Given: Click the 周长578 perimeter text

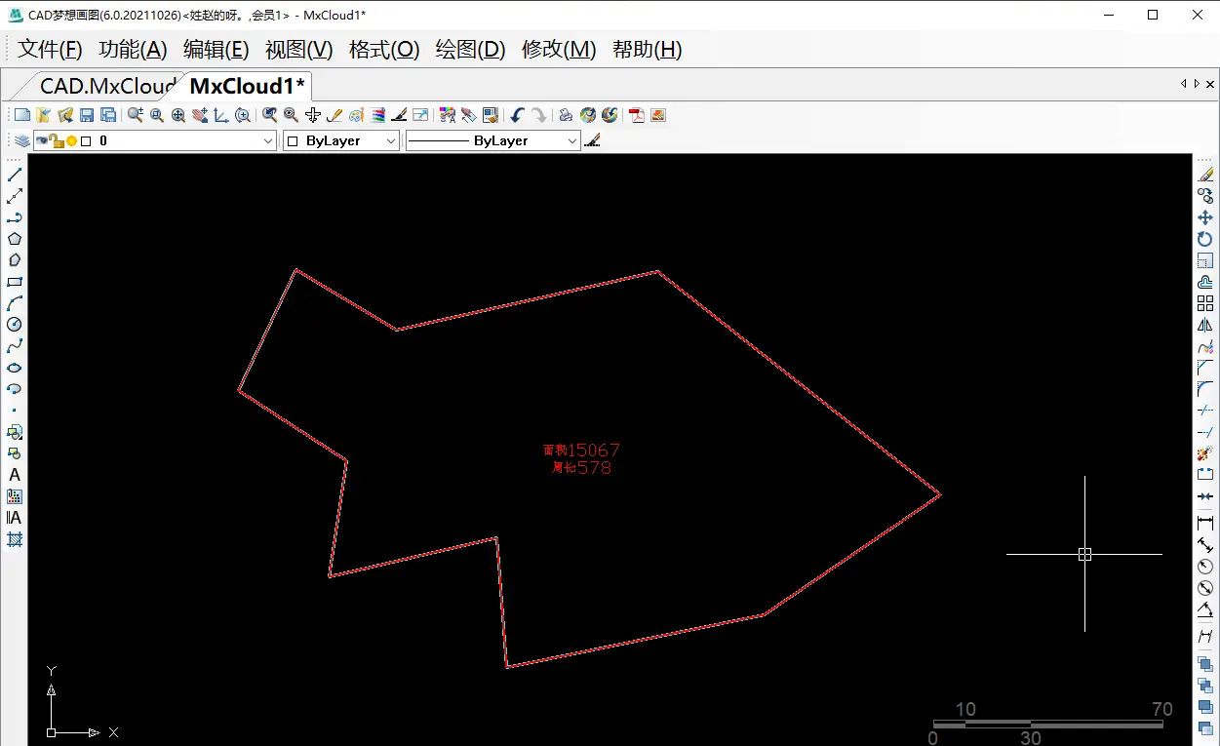Looking at the screenshot, I should [581, 467].
